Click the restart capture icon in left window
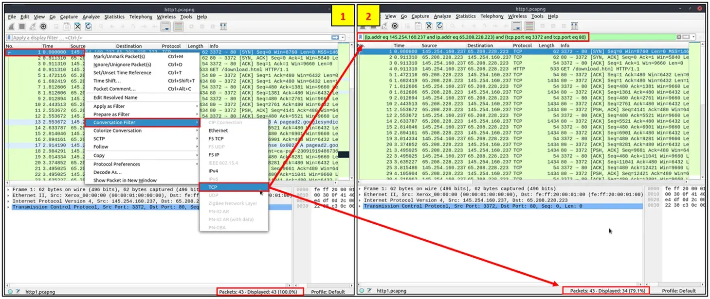The height and width of the screenshot is (299, 710). tap(33, 27)
